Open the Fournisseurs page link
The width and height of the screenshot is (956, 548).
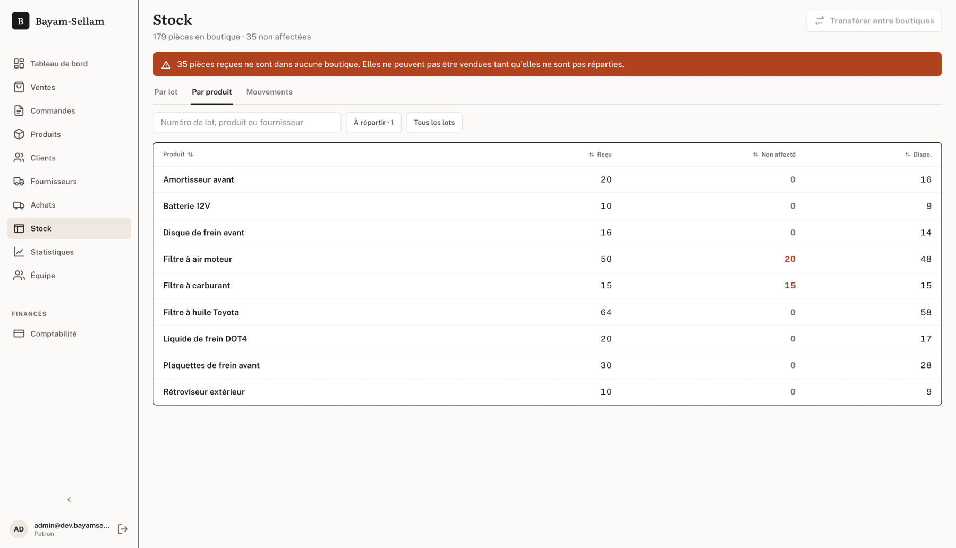(x=69, y=181)
